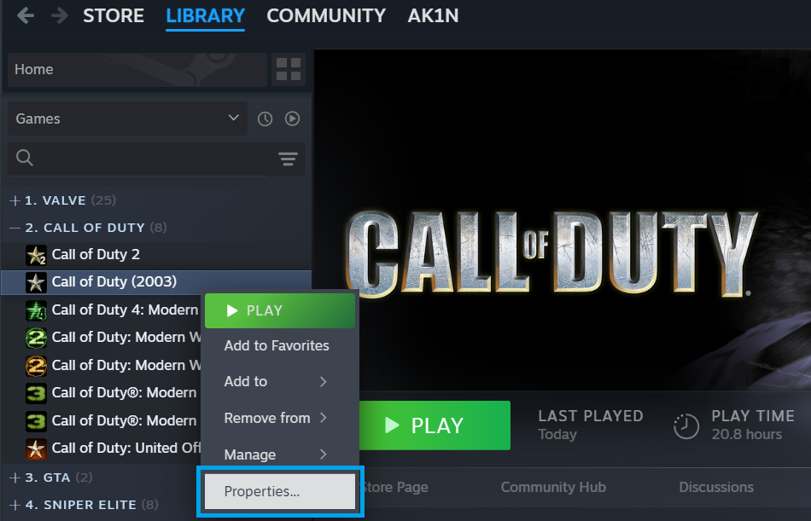This screenshot has width=811, height=521.
Task: Click the Call of Duty 4 game icon
Action: tap(36, 310)
